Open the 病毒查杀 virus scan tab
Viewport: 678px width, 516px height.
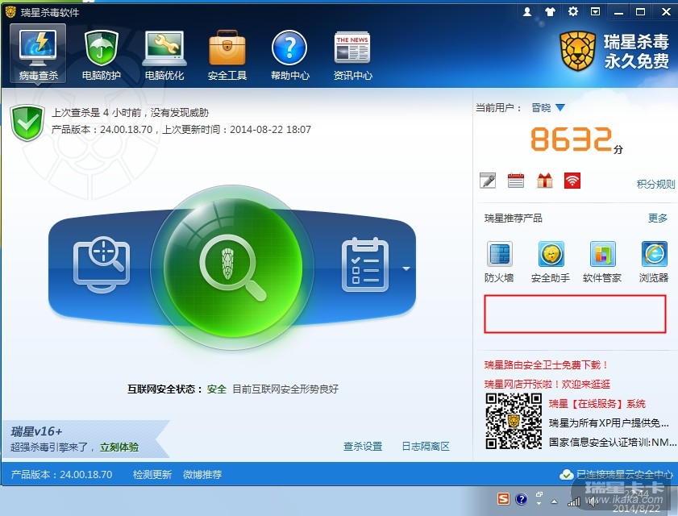click(38, 54)
